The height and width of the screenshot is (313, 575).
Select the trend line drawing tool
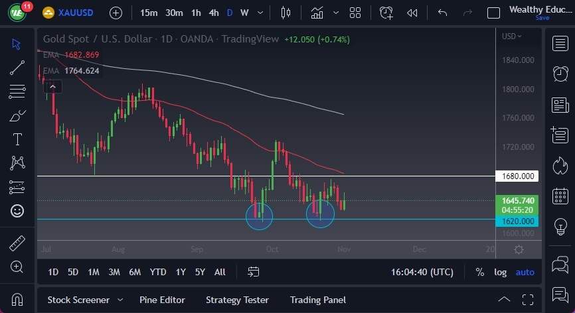coord(17,67)
